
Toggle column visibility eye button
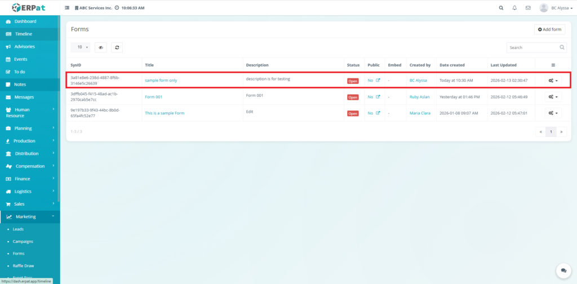101,48
